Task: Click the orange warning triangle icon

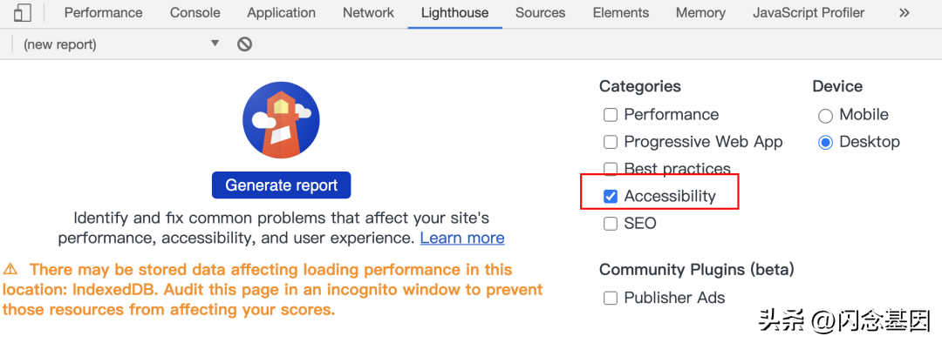Action: pos(10,269)
